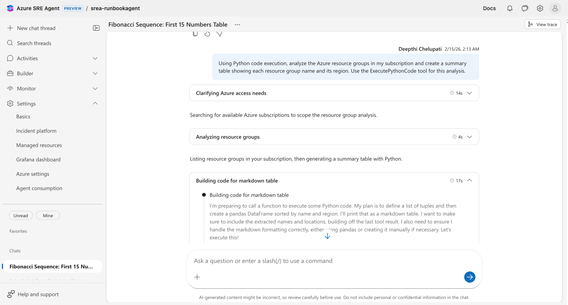Expand the Builder section chevron
Viewport: 568px width, 305px height.
click(x=95, y=73)
